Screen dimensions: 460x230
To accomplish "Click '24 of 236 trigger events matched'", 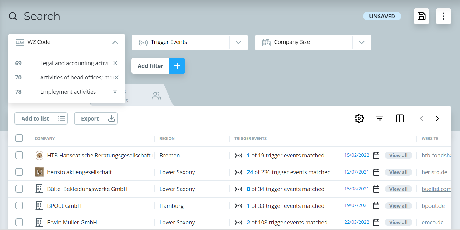I will (x=289, y=172).
